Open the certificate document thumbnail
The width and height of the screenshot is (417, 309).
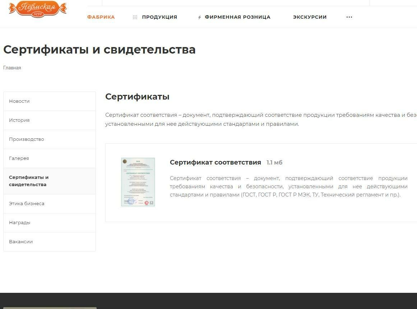tap(138, 182)
